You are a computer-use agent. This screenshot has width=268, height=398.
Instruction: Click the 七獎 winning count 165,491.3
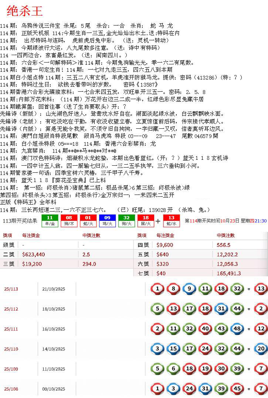pos(229,273)
